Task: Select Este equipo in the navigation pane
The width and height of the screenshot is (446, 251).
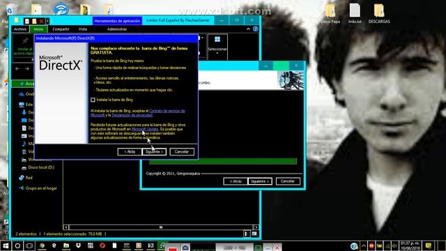Action: tap(26, 105)
